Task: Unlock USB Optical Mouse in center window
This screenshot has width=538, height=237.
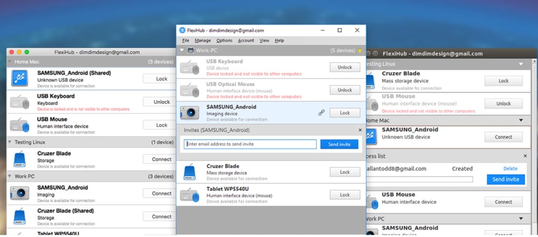Action: [345, 90]
